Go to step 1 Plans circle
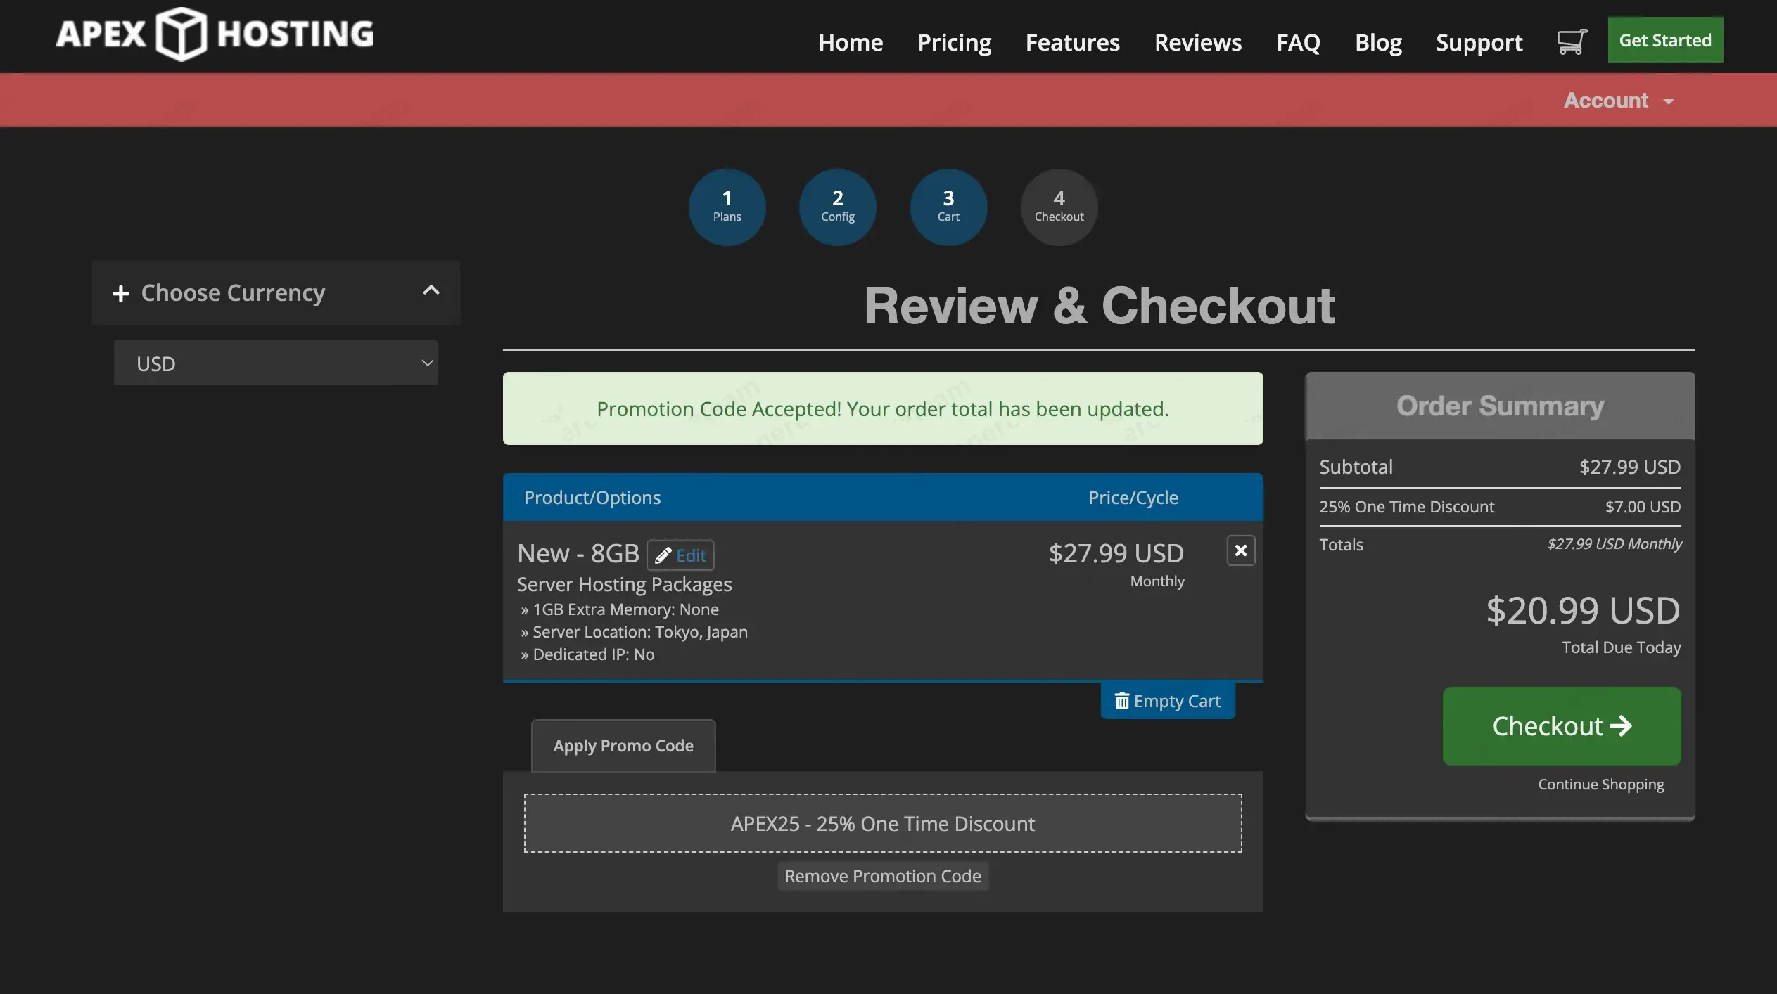The width and height of the screenshot is (1777, 994). 727,207
